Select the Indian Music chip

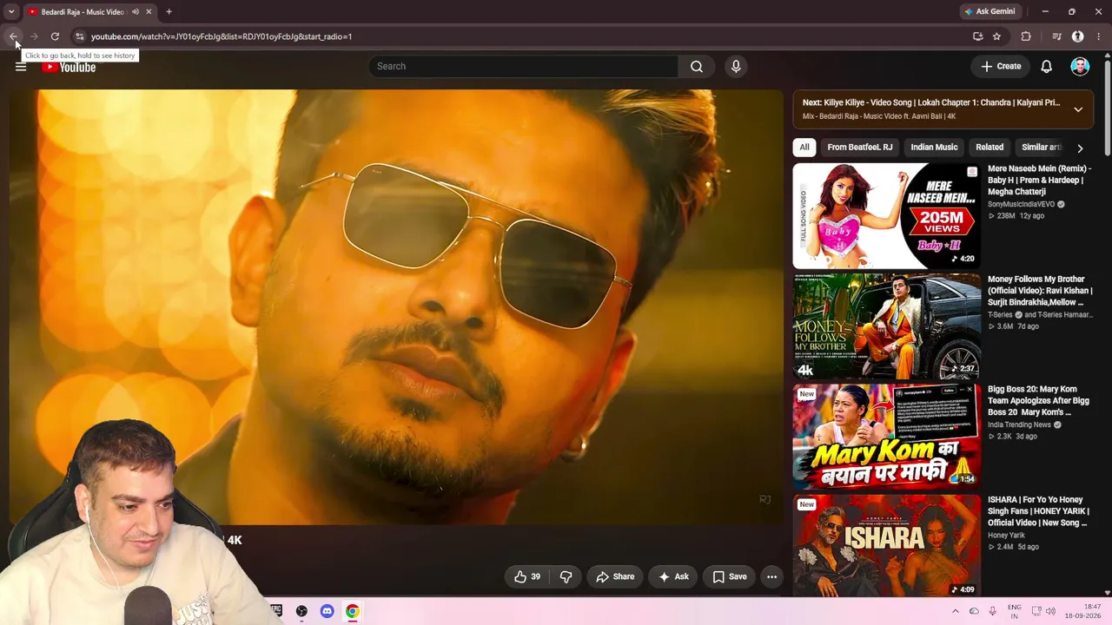(934, 148)
